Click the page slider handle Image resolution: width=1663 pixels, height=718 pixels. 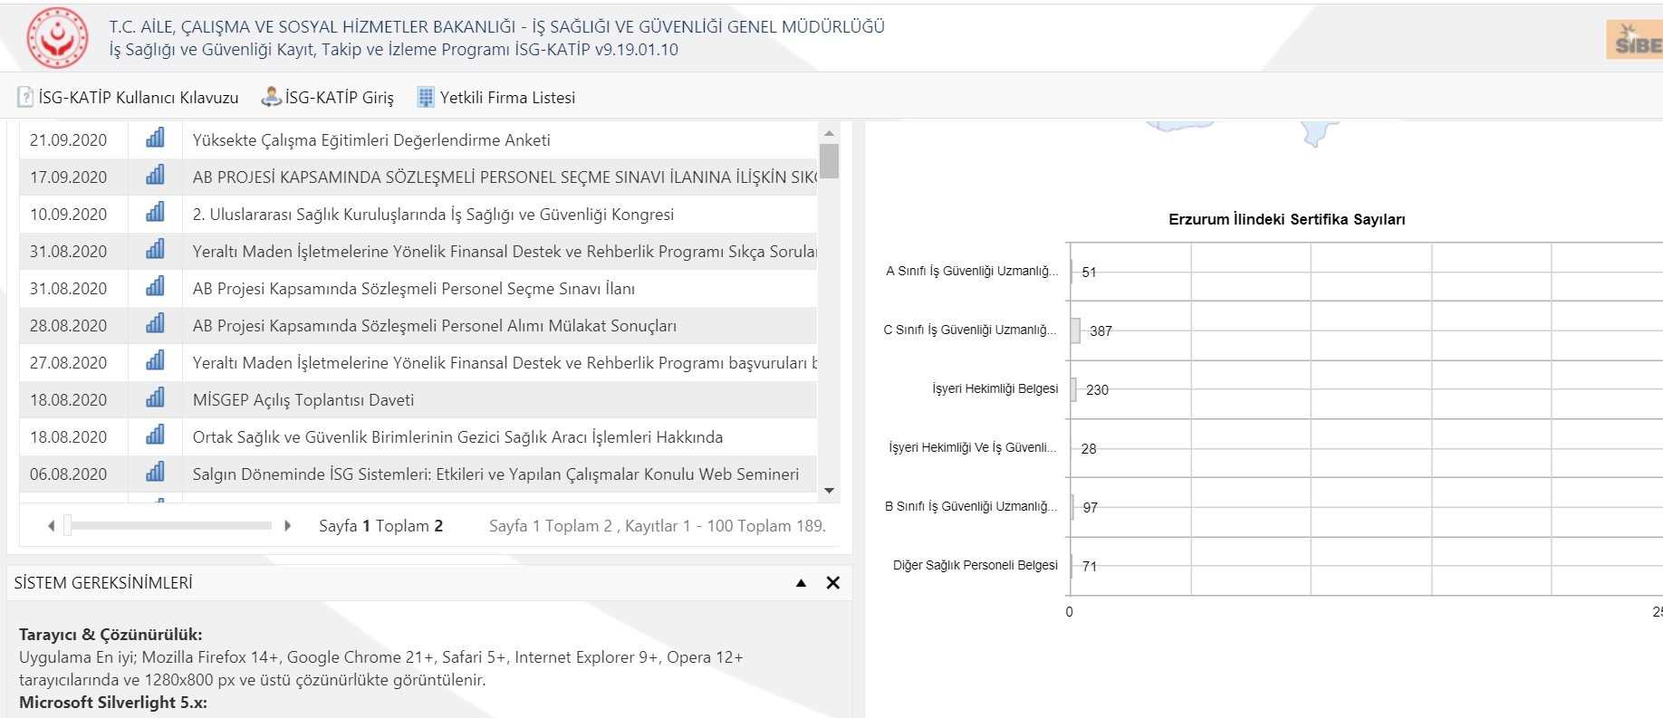[67, 526]
